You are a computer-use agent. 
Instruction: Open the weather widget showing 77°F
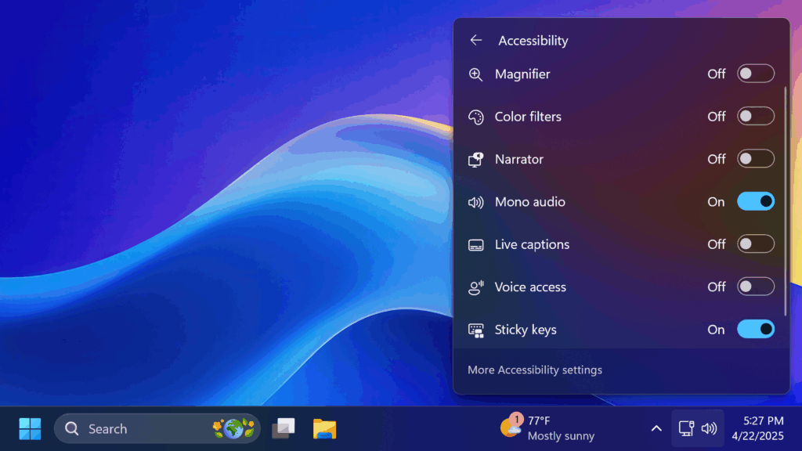tap(547, 428)
